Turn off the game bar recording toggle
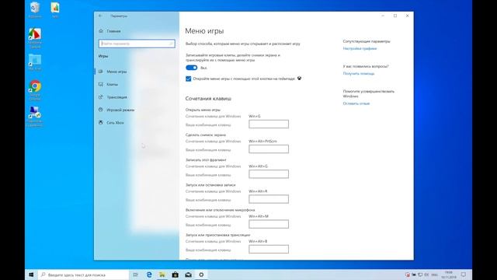 pos(192,68)
